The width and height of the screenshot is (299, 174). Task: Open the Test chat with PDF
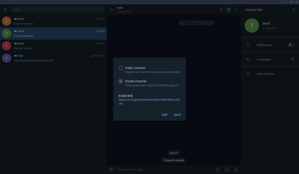pyautogui.click(x=53, y=58)
